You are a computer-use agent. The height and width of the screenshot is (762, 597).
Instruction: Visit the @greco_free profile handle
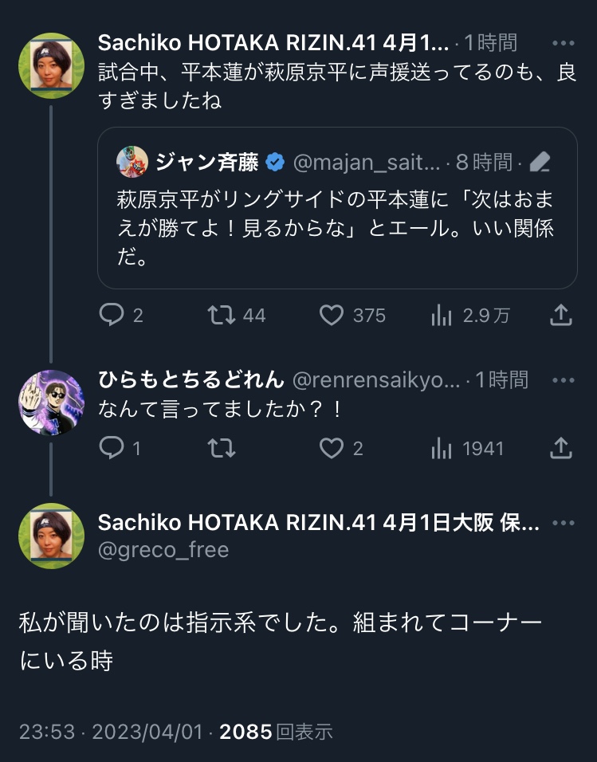(163, 549)
